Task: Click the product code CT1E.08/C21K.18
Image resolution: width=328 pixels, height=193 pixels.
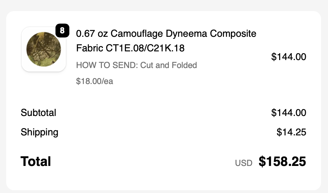Action: point(145,48)
